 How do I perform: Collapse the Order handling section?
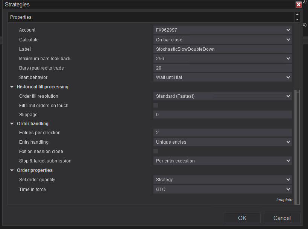click(12, 124)
